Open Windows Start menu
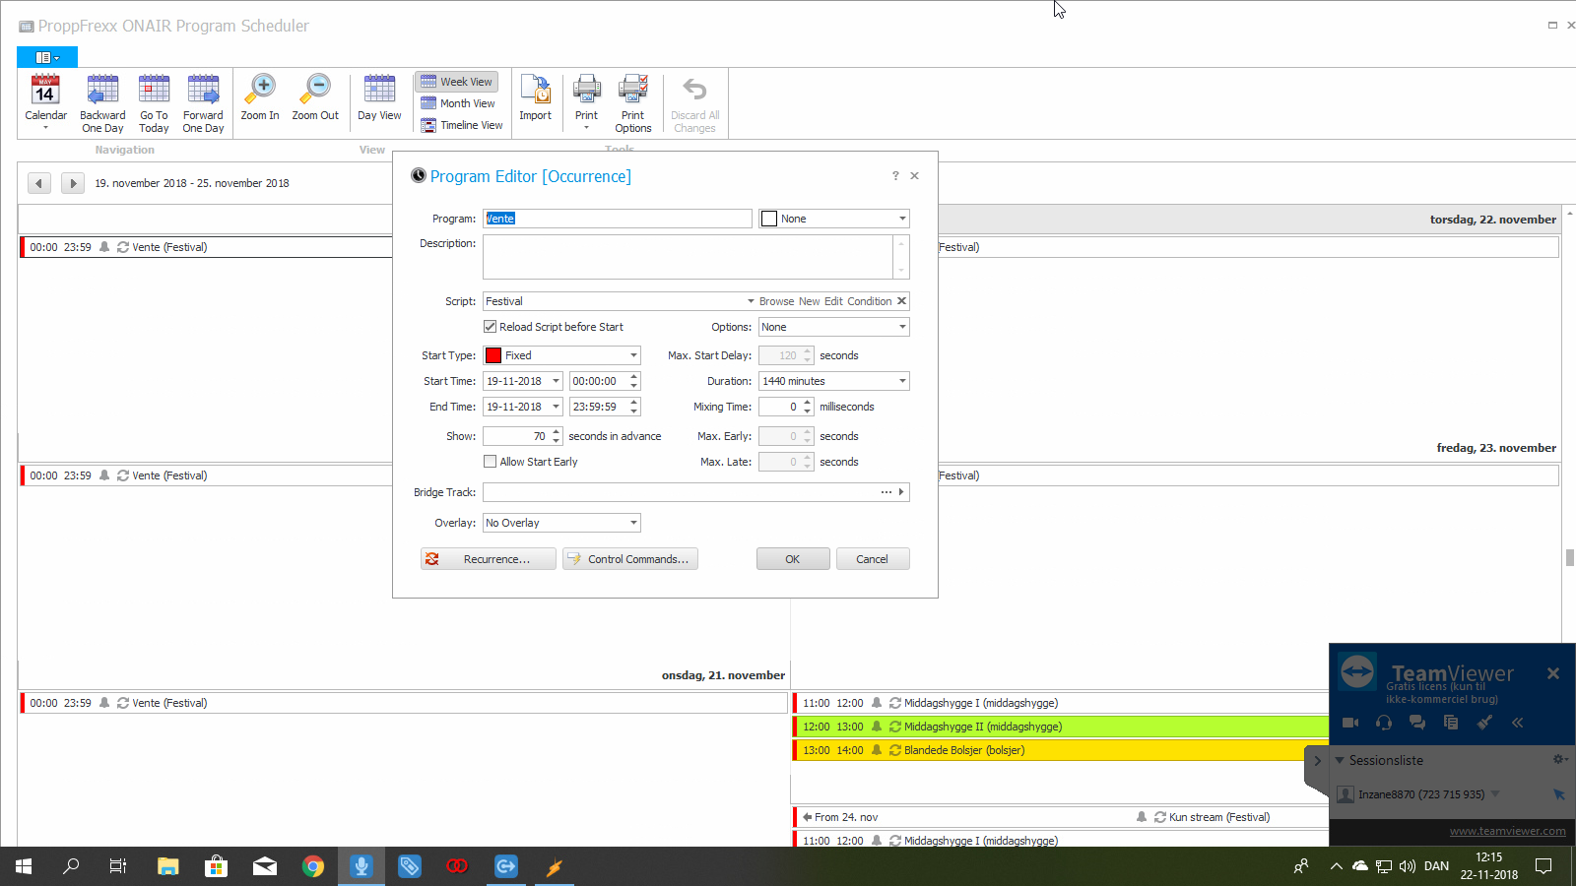Screen dimensions: 1576x886 [x=24, y=866]
